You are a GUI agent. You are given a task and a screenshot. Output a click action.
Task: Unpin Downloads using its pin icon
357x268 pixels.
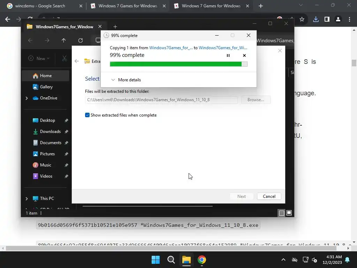coord(66,132)
